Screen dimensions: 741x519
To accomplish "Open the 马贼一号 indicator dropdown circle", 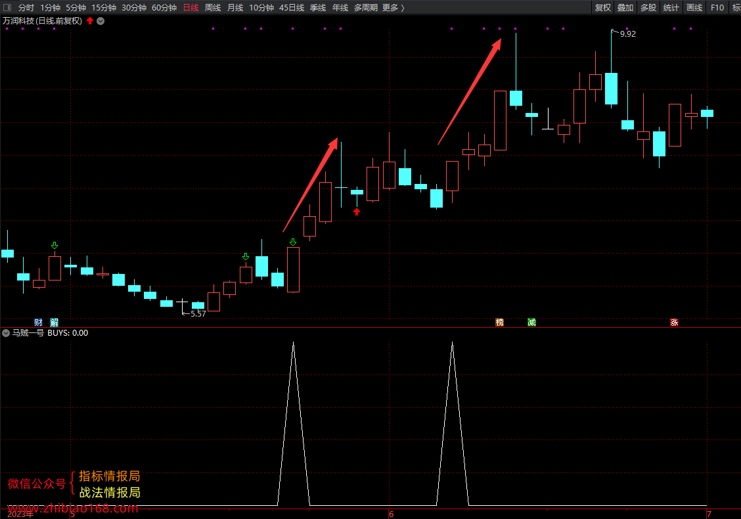I will point(6,333).
